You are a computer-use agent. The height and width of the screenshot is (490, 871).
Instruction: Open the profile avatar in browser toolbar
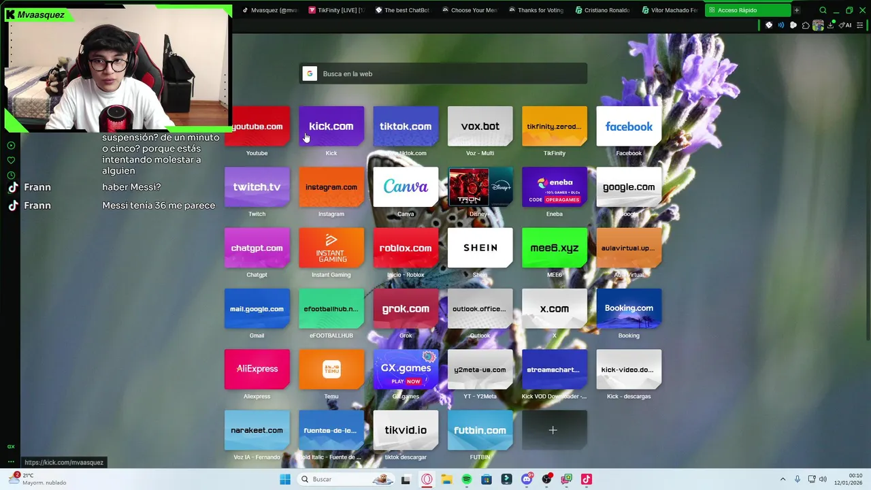click(x=818, y=25)
